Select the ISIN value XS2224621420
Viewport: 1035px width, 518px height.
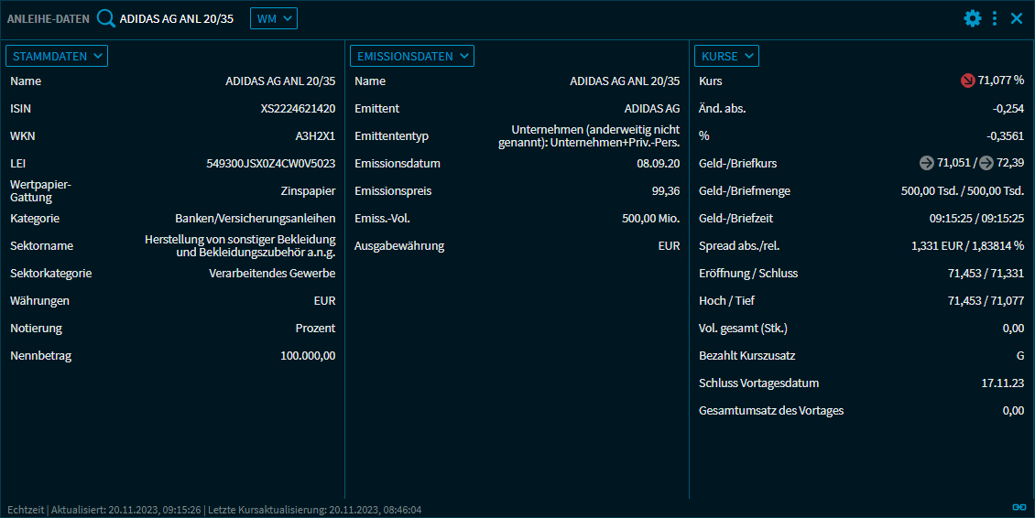(298, 109)
